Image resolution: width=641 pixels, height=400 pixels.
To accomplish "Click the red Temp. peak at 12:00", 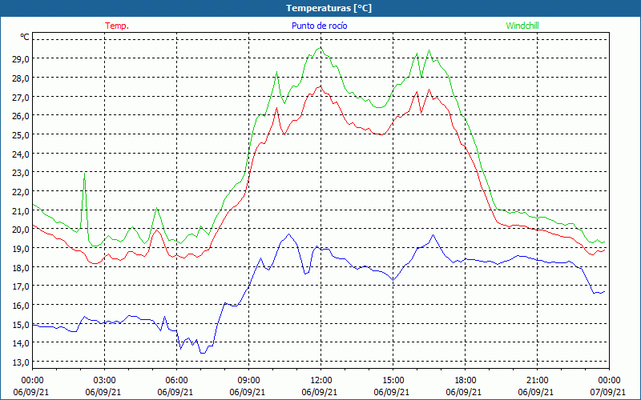I will click(320, 86).
